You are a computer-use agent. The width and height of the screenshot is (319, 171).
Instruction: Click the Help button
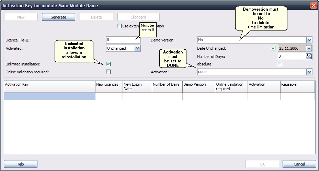(x=20, y=164)
